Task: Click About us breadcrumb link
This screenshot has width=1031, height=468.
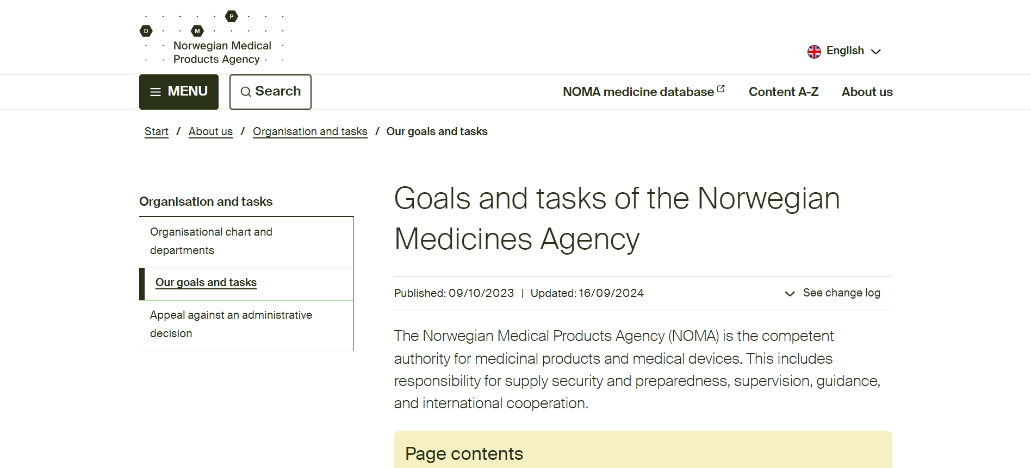Action: click(210, 132)
